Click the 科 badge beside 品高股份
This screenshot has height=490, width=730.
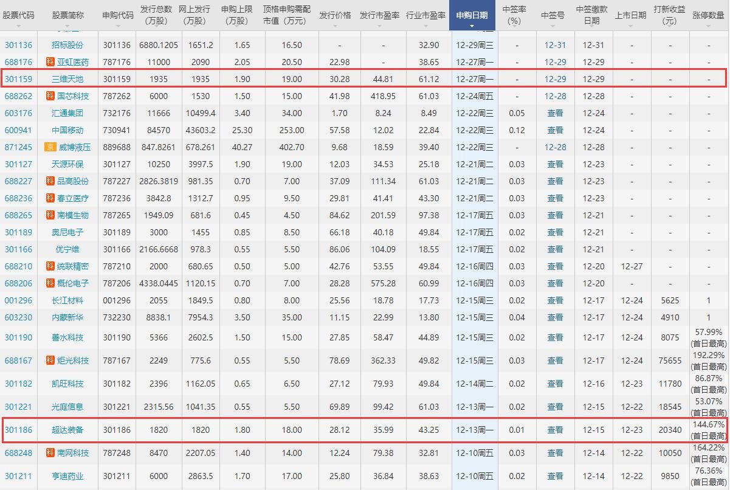[50, 181]
